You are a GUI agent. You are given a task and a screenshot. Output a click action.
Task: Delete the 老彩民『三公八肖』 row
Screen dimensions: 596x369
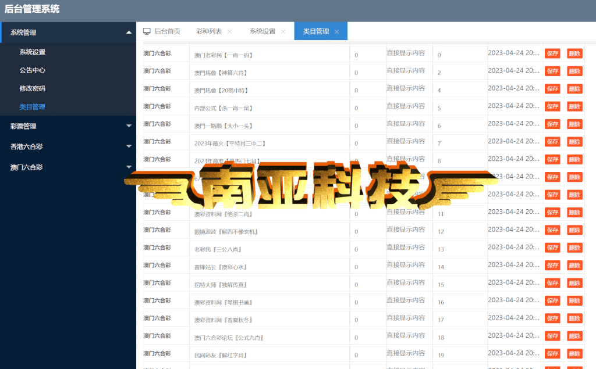point(574,248)
